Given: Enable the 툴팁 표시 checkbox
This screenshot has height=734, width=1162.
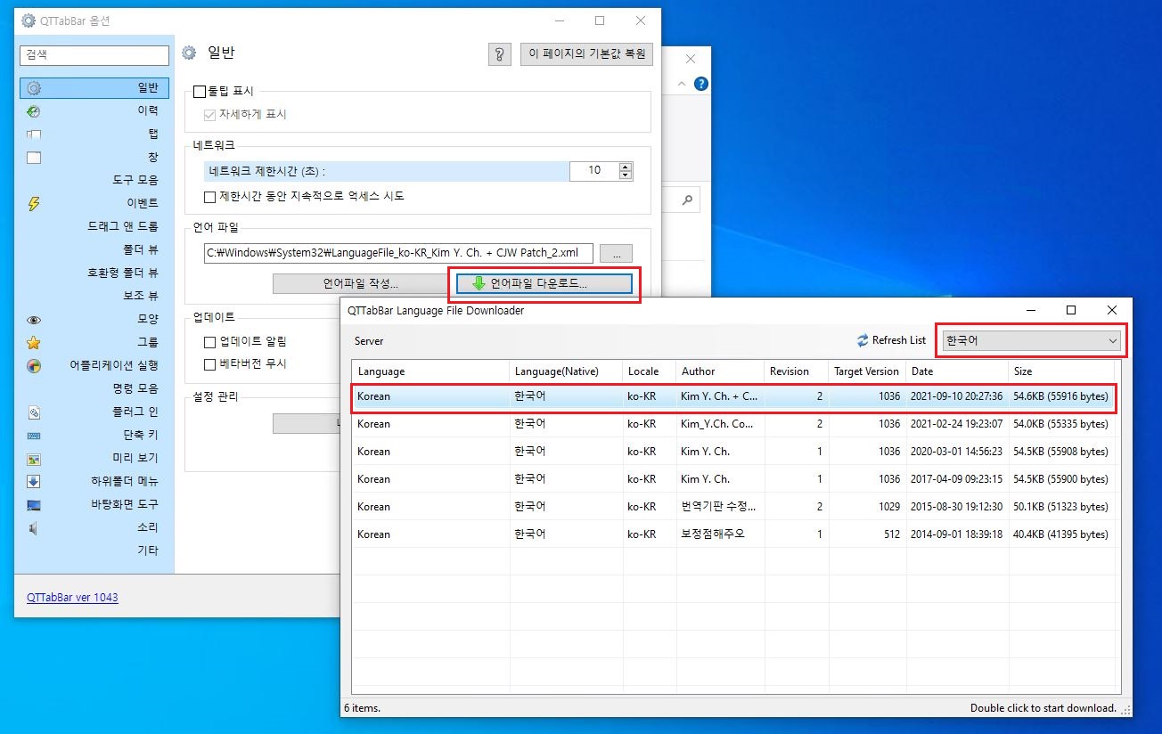Looking at the screenshot, I should (200, 91).
